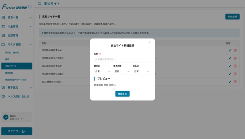Screen dimensions: 245x139
Task: Open the 猶予月数 dropdown
Action: pyautogui.click(x=122, y=72)
